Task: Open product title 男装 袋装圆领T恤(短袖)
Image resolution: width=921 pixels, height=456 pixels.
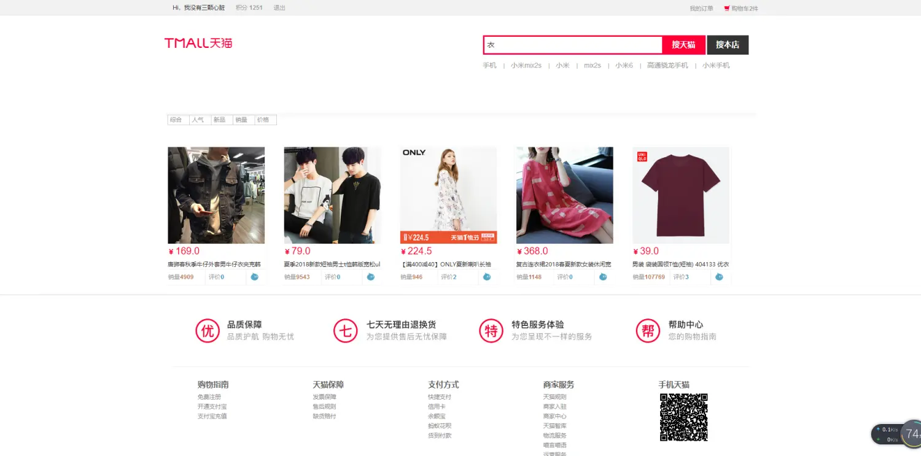Action: point(681,265)
